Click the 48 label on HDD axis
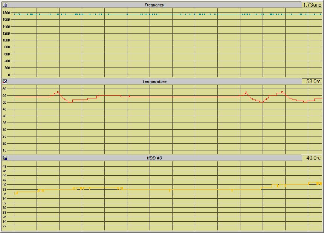Image resolution: width=324 pixels, height=233 pixels. click(x=5, y=166)
